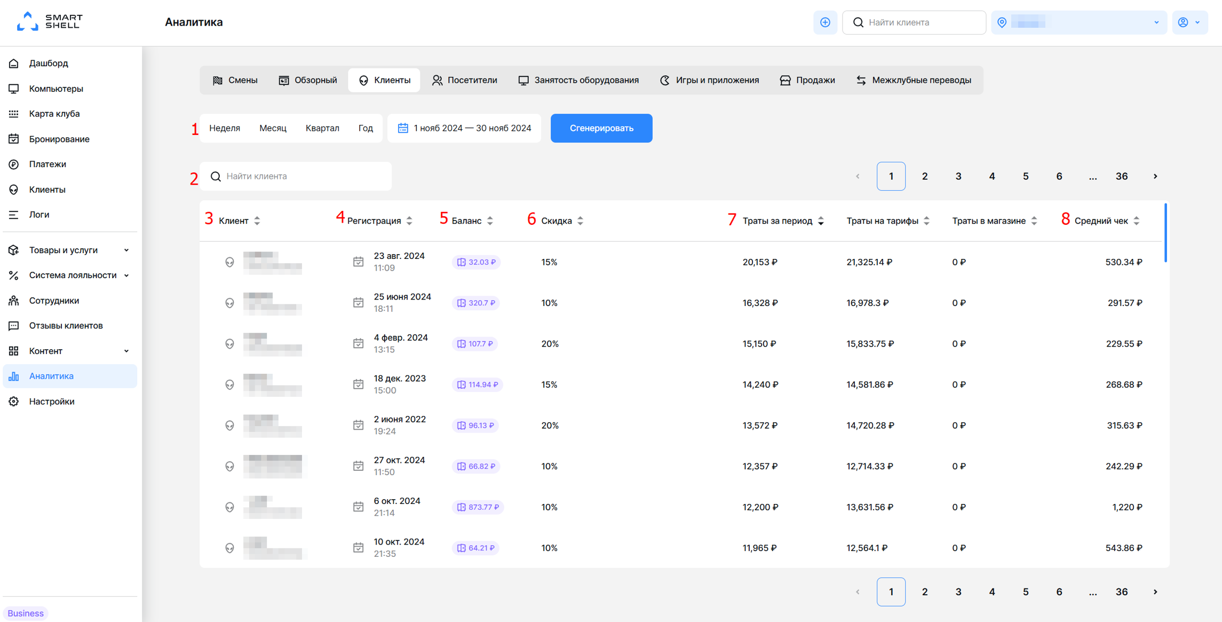Click the Smart Shell logo
1222x622 pixels.
(x=50, y=21)
